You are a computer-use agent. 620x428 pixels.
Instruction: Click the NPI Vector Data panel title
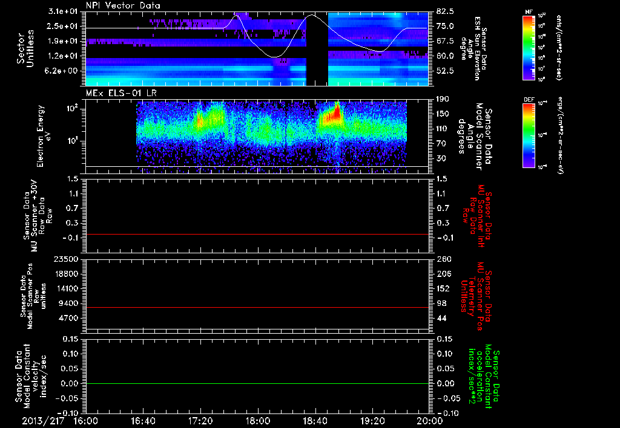[x=123, y=5]
